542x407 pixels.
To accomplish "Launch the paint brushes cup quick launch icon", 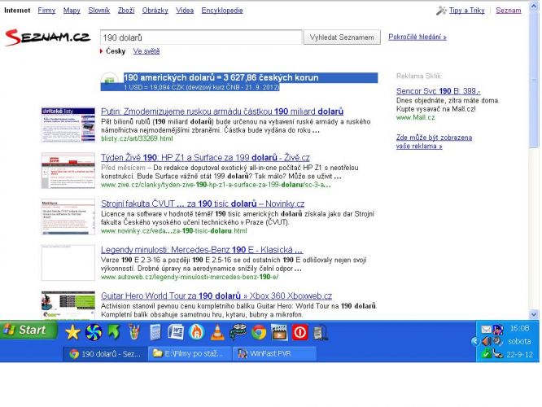I will click(134, 332).
